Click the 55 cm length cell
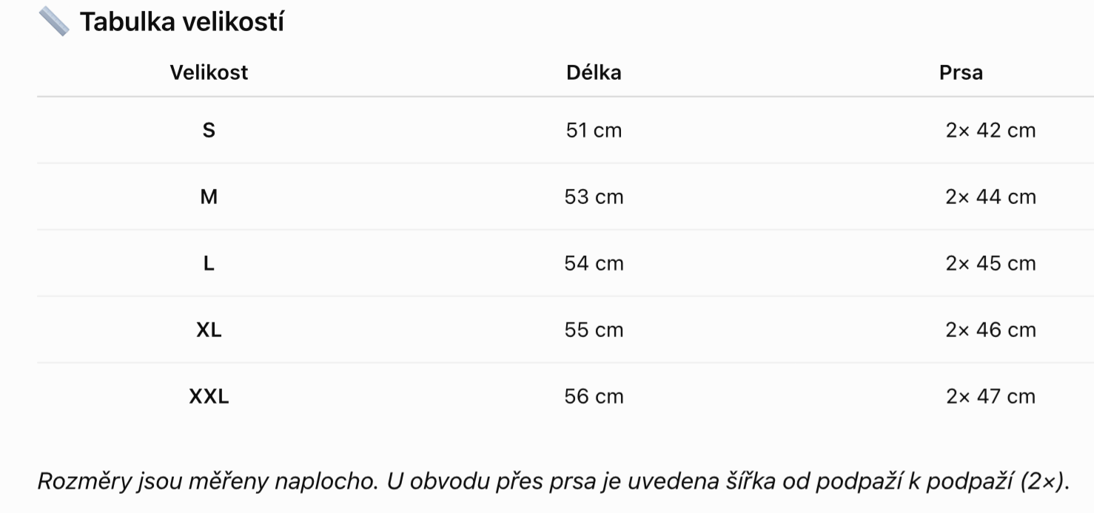Screen dimensions: 1094x513 click(x=594, y=330)
